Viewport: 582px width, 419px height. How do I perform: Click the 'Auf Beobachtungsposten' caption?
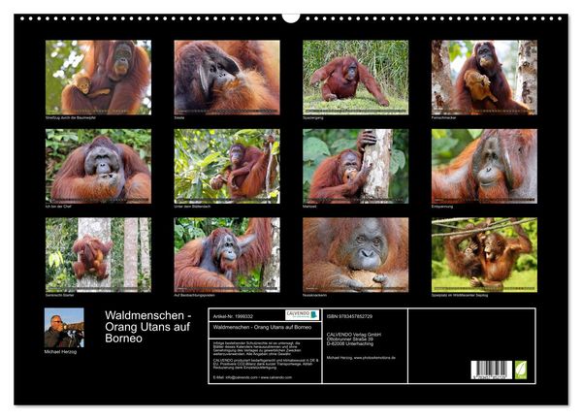(195, 296)
